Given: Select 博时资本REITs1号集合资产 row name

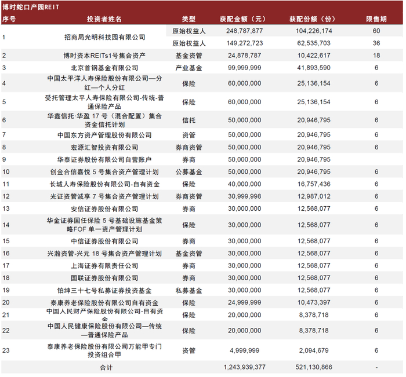Looking at the screenshot, I should tap(104, 56).
